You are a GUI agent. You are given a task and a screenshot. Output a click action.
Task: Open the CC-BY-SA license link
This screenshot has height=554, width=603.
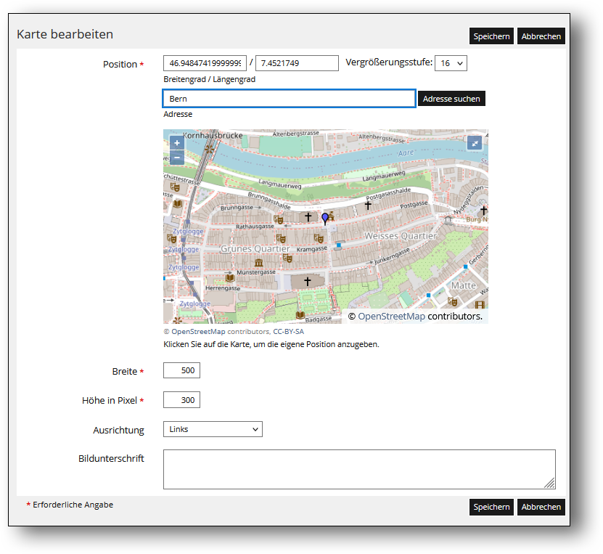tap(288, 331)
